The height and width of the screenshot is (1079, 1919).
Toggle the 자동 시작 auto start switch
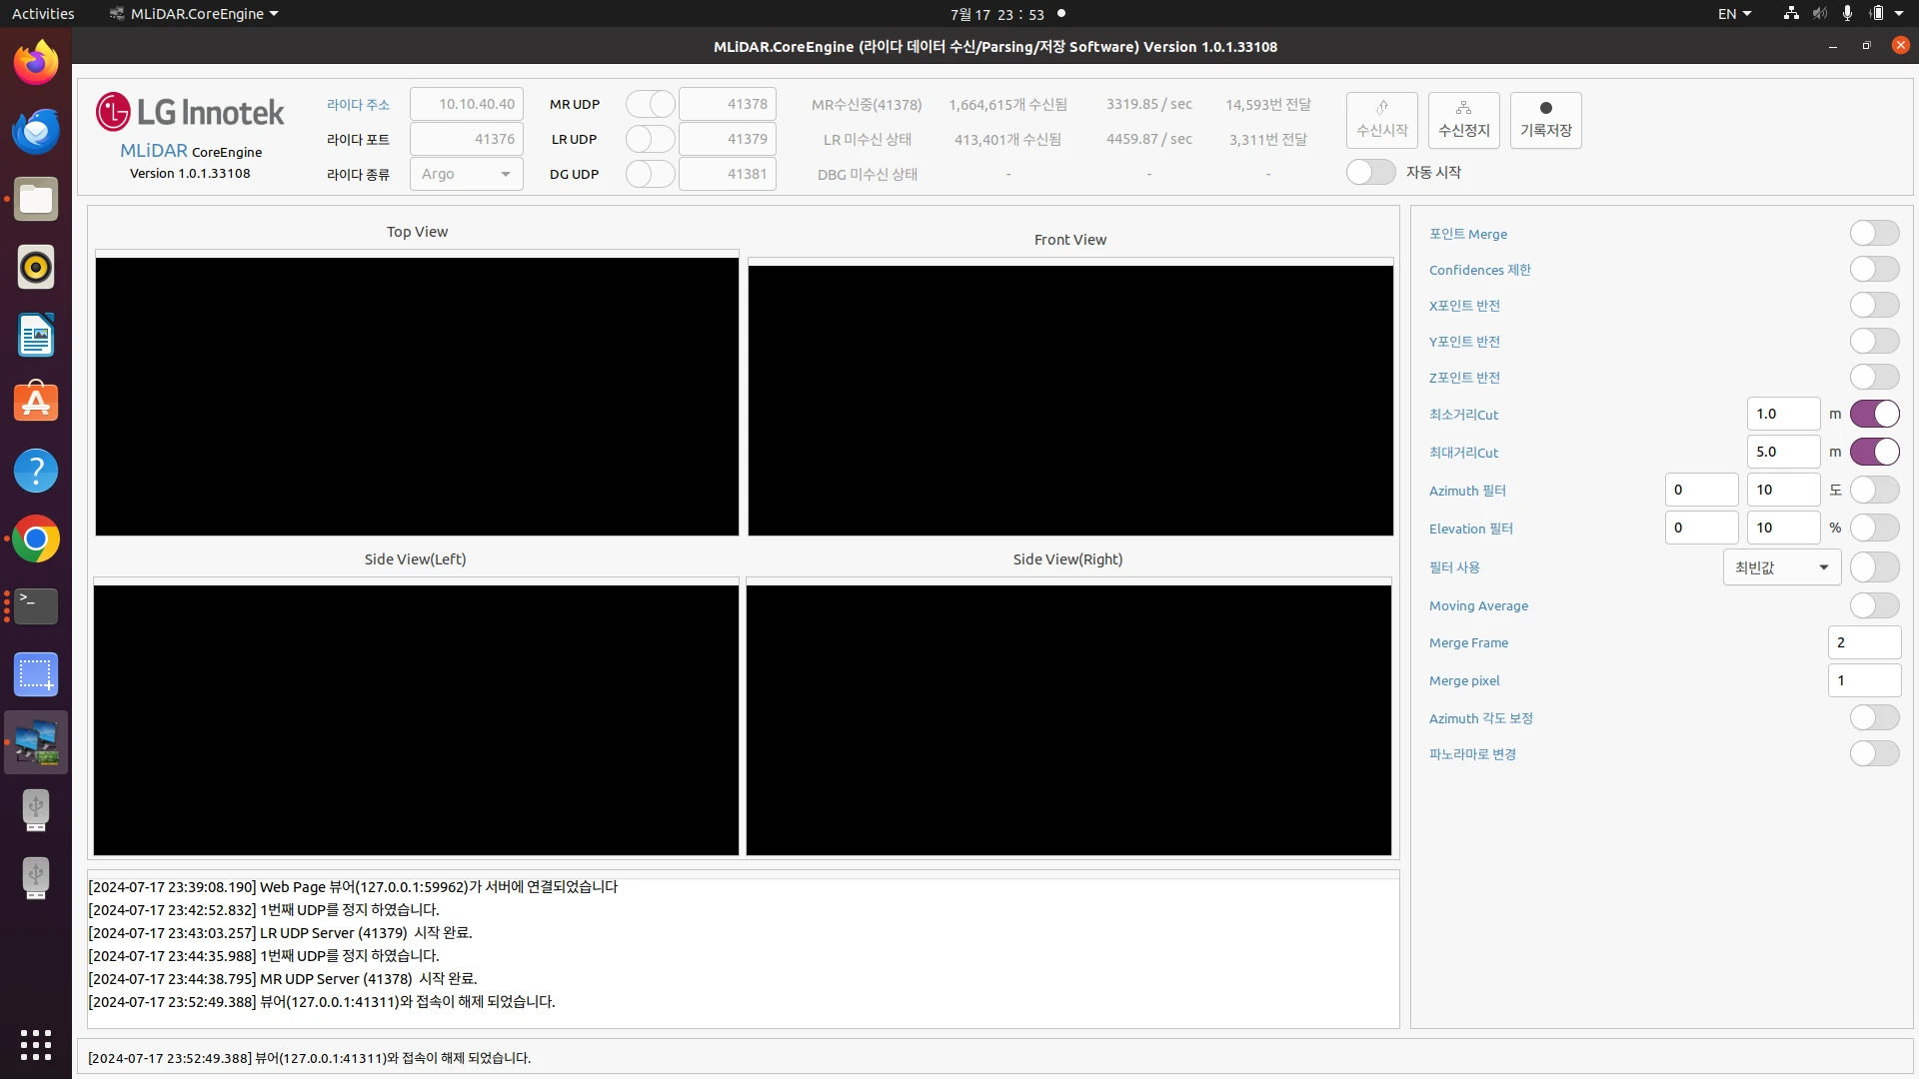(1370, 172)
